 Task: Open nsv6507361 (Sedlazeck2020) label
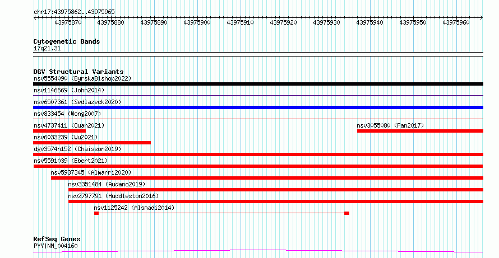click(77, 102)
